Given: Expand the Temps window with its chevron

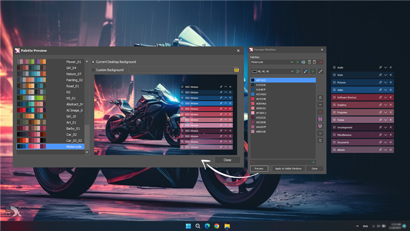Looking at the screenshot, I should pos(385,120).
